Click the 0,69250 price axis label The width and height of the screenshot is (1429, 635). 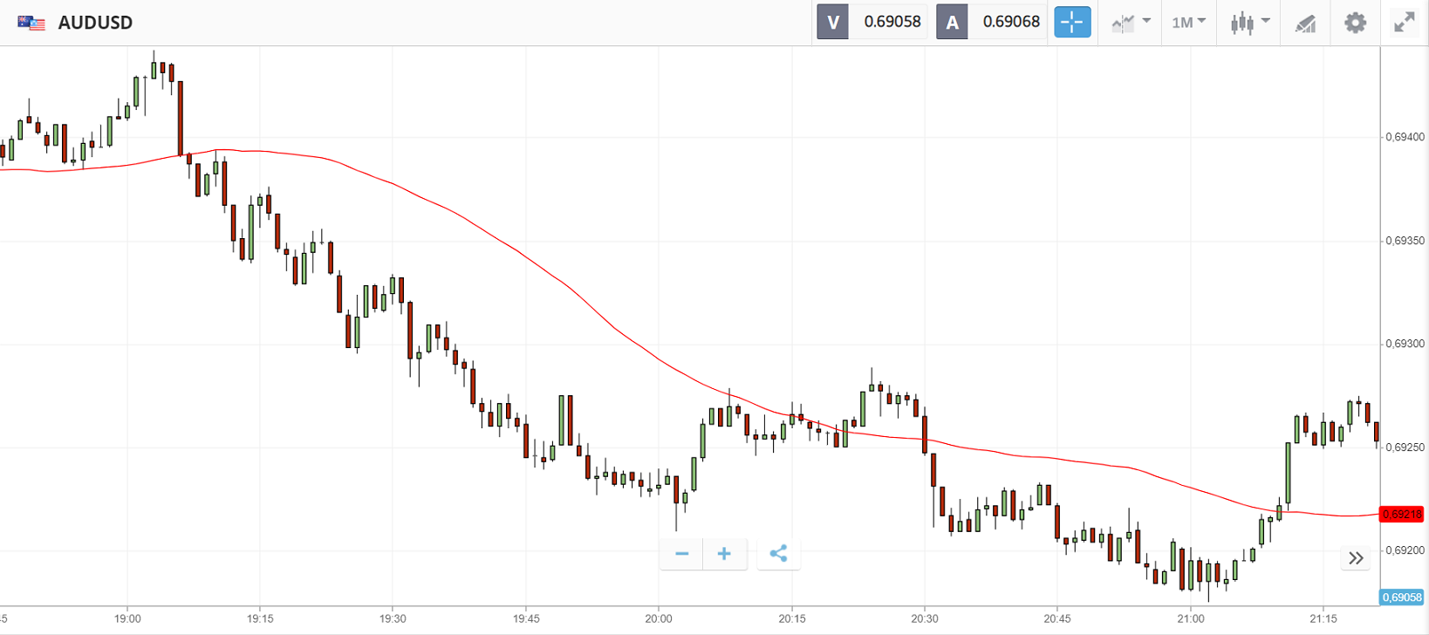1405,447
